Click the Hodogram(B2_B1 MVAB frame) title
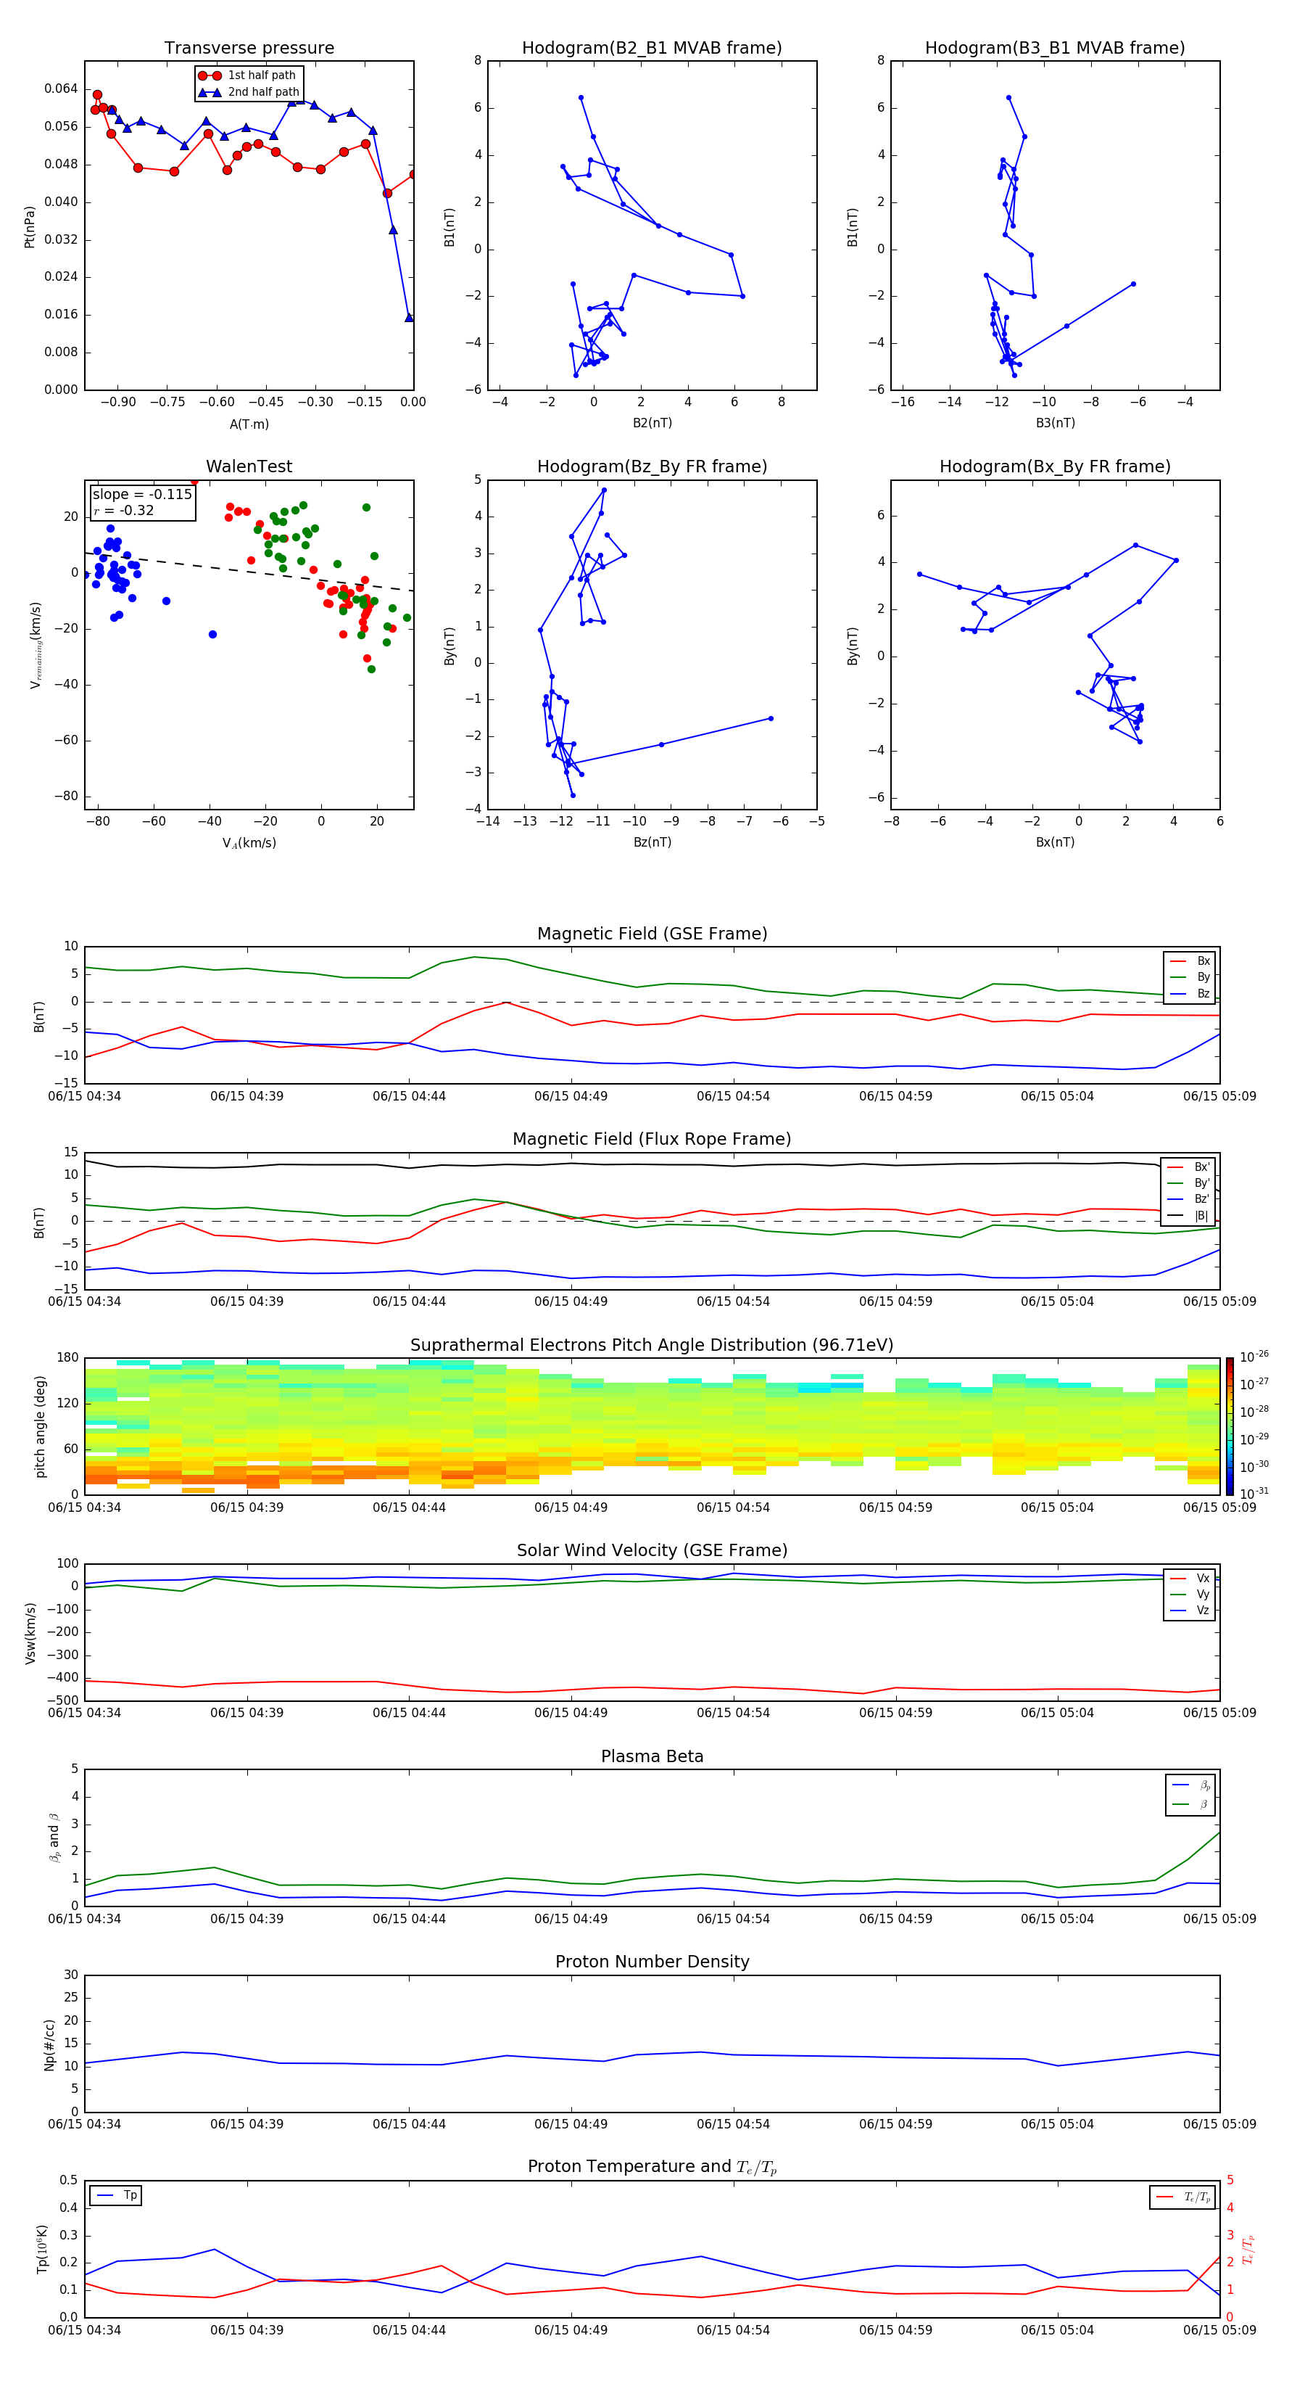Screen dimensions: 1305x2394 click(x=651, y=49)
